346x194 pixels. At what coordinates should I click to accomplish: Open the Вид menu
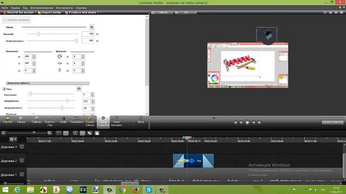[x=25, y=8]
